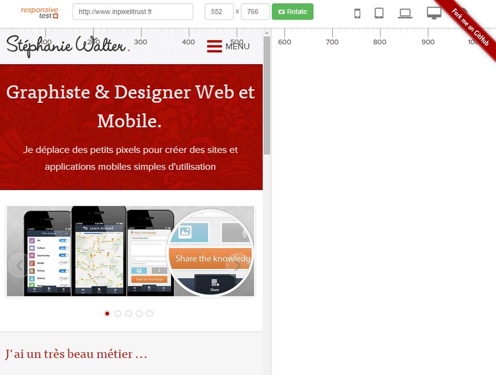This screenshot has width=496, height=375.
Task: Select the fourth carousel slide dot
Action: click(139, 313)
